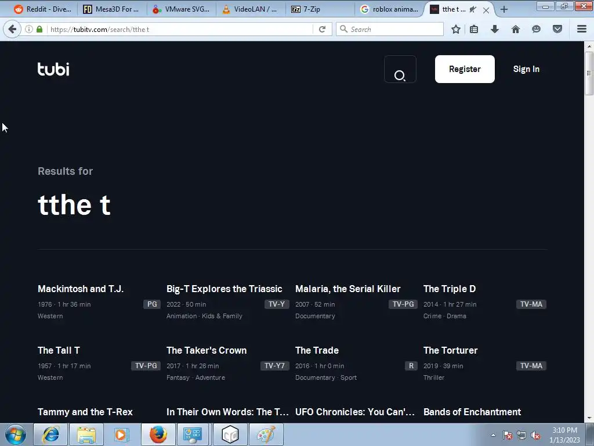Click the green padlock security icon
Image resolution: width=594 pixels, height=446 pixels.
pyautogui.click(x=39, y=29)
